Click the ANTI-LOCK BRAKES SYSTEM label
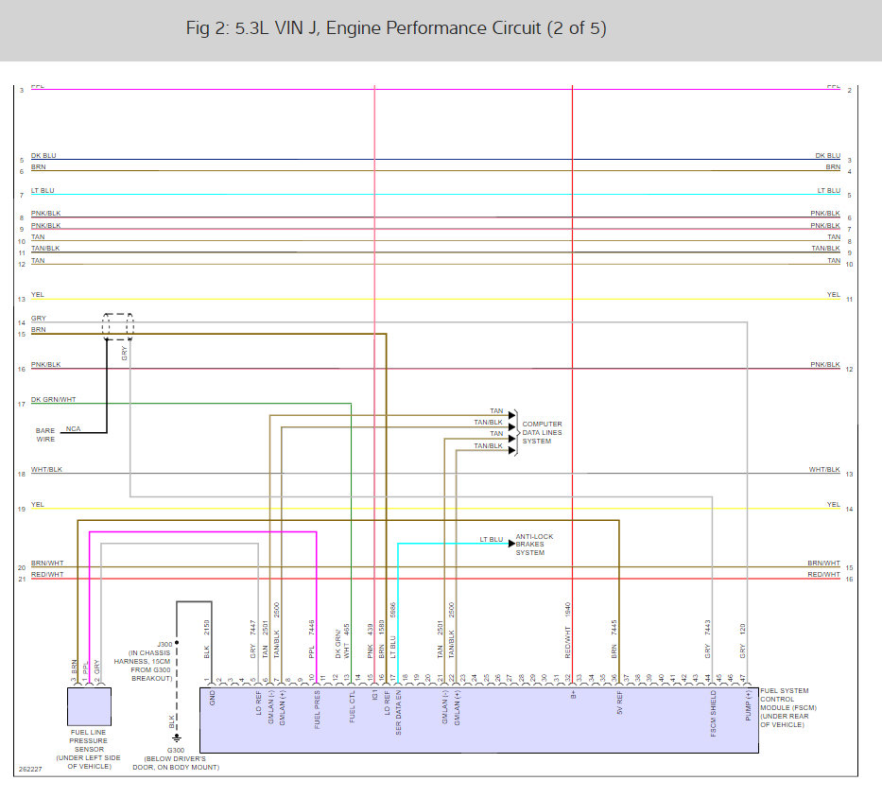 click(x=534, y=545)
